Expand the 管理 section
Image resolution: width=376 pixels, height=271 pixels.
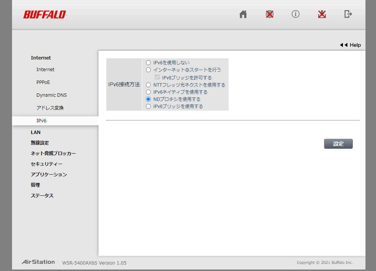coord(35,185)
